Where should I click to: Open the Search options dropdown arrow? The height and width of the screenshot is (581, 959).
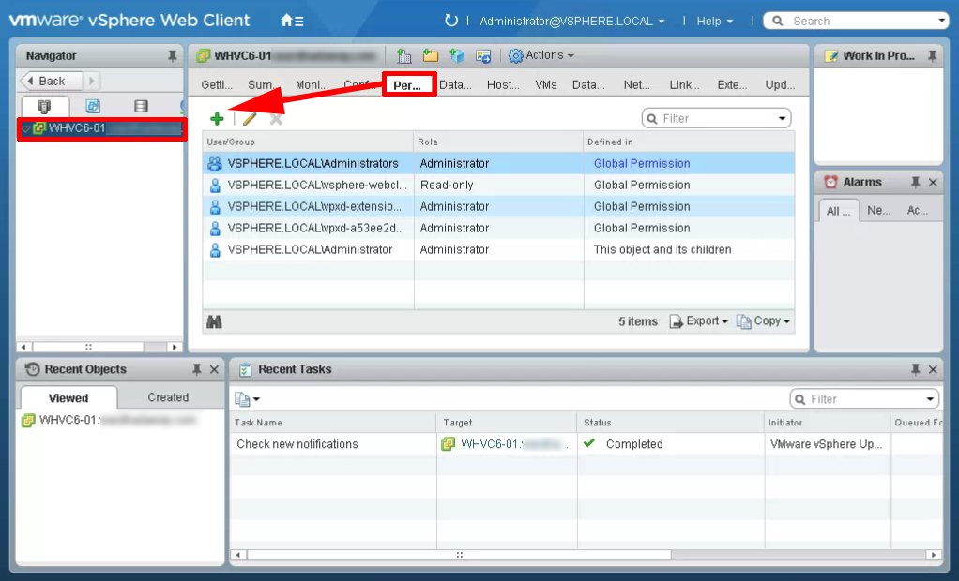tap(942, 21)
